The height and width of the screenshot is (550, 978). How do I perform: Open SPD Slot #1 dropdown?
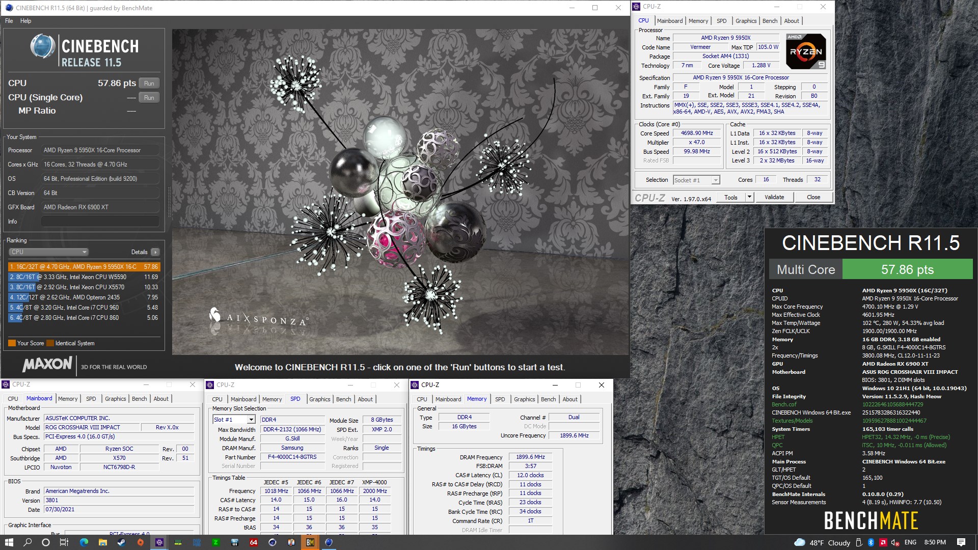[x=233, y=420]
